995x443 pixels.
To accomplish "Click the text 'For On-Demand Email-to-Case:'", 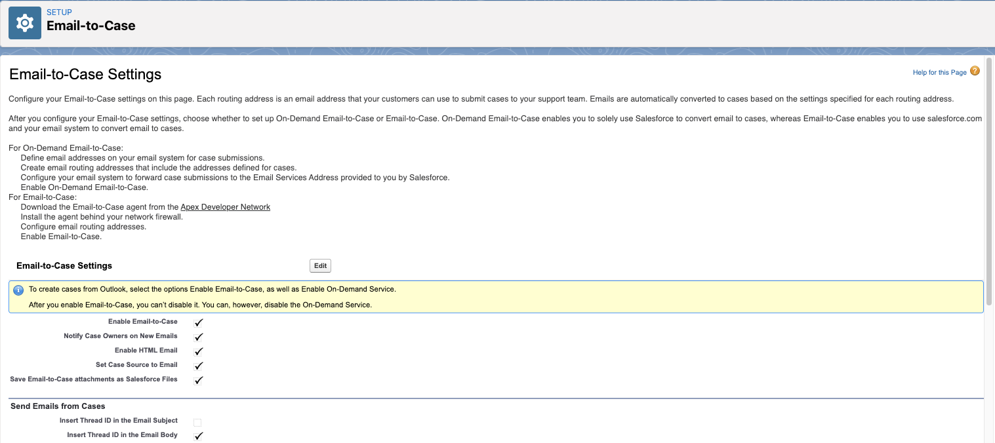I will 66,148.
